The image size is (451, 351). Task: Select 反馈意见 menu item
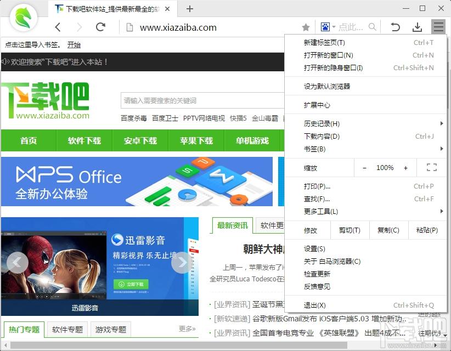[x=365, y=287]
